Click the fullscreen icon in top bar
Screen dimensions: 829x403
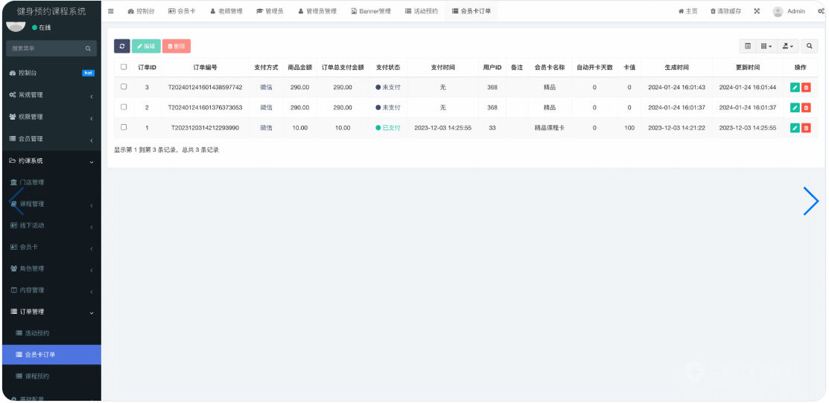(757, 11)
